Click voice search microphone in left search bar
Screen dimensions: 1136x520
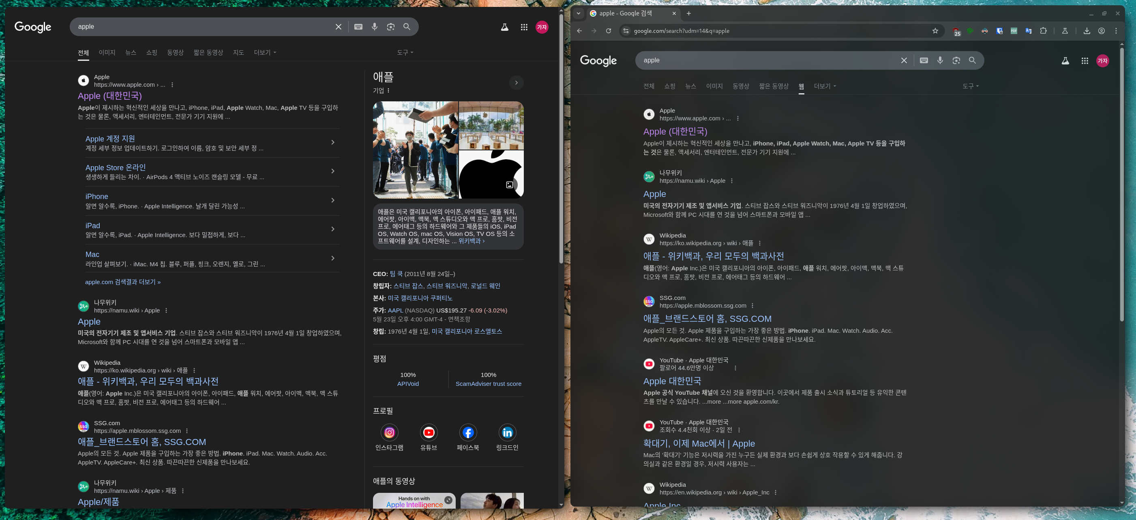(374, 26)
